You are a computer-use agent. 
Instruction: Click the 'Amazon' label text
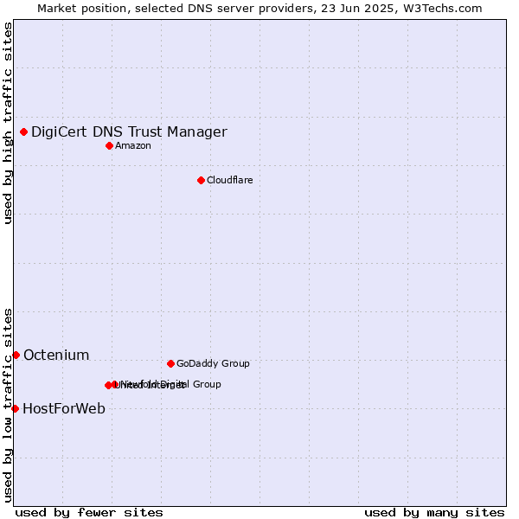click(x=132, y=145)
